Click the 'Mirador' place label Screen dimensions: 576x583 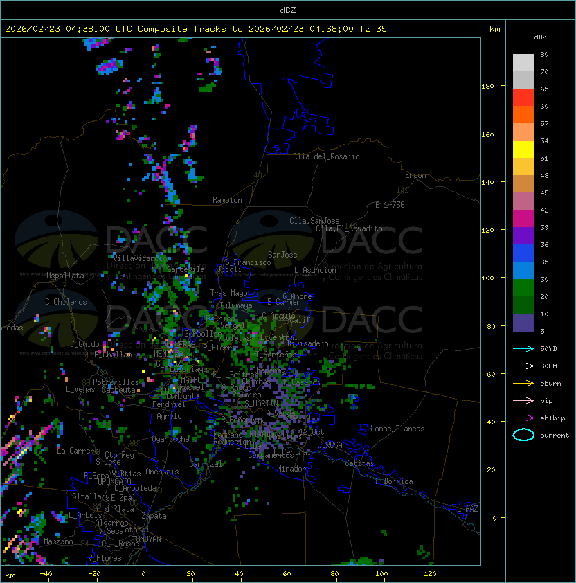point(292,469)
